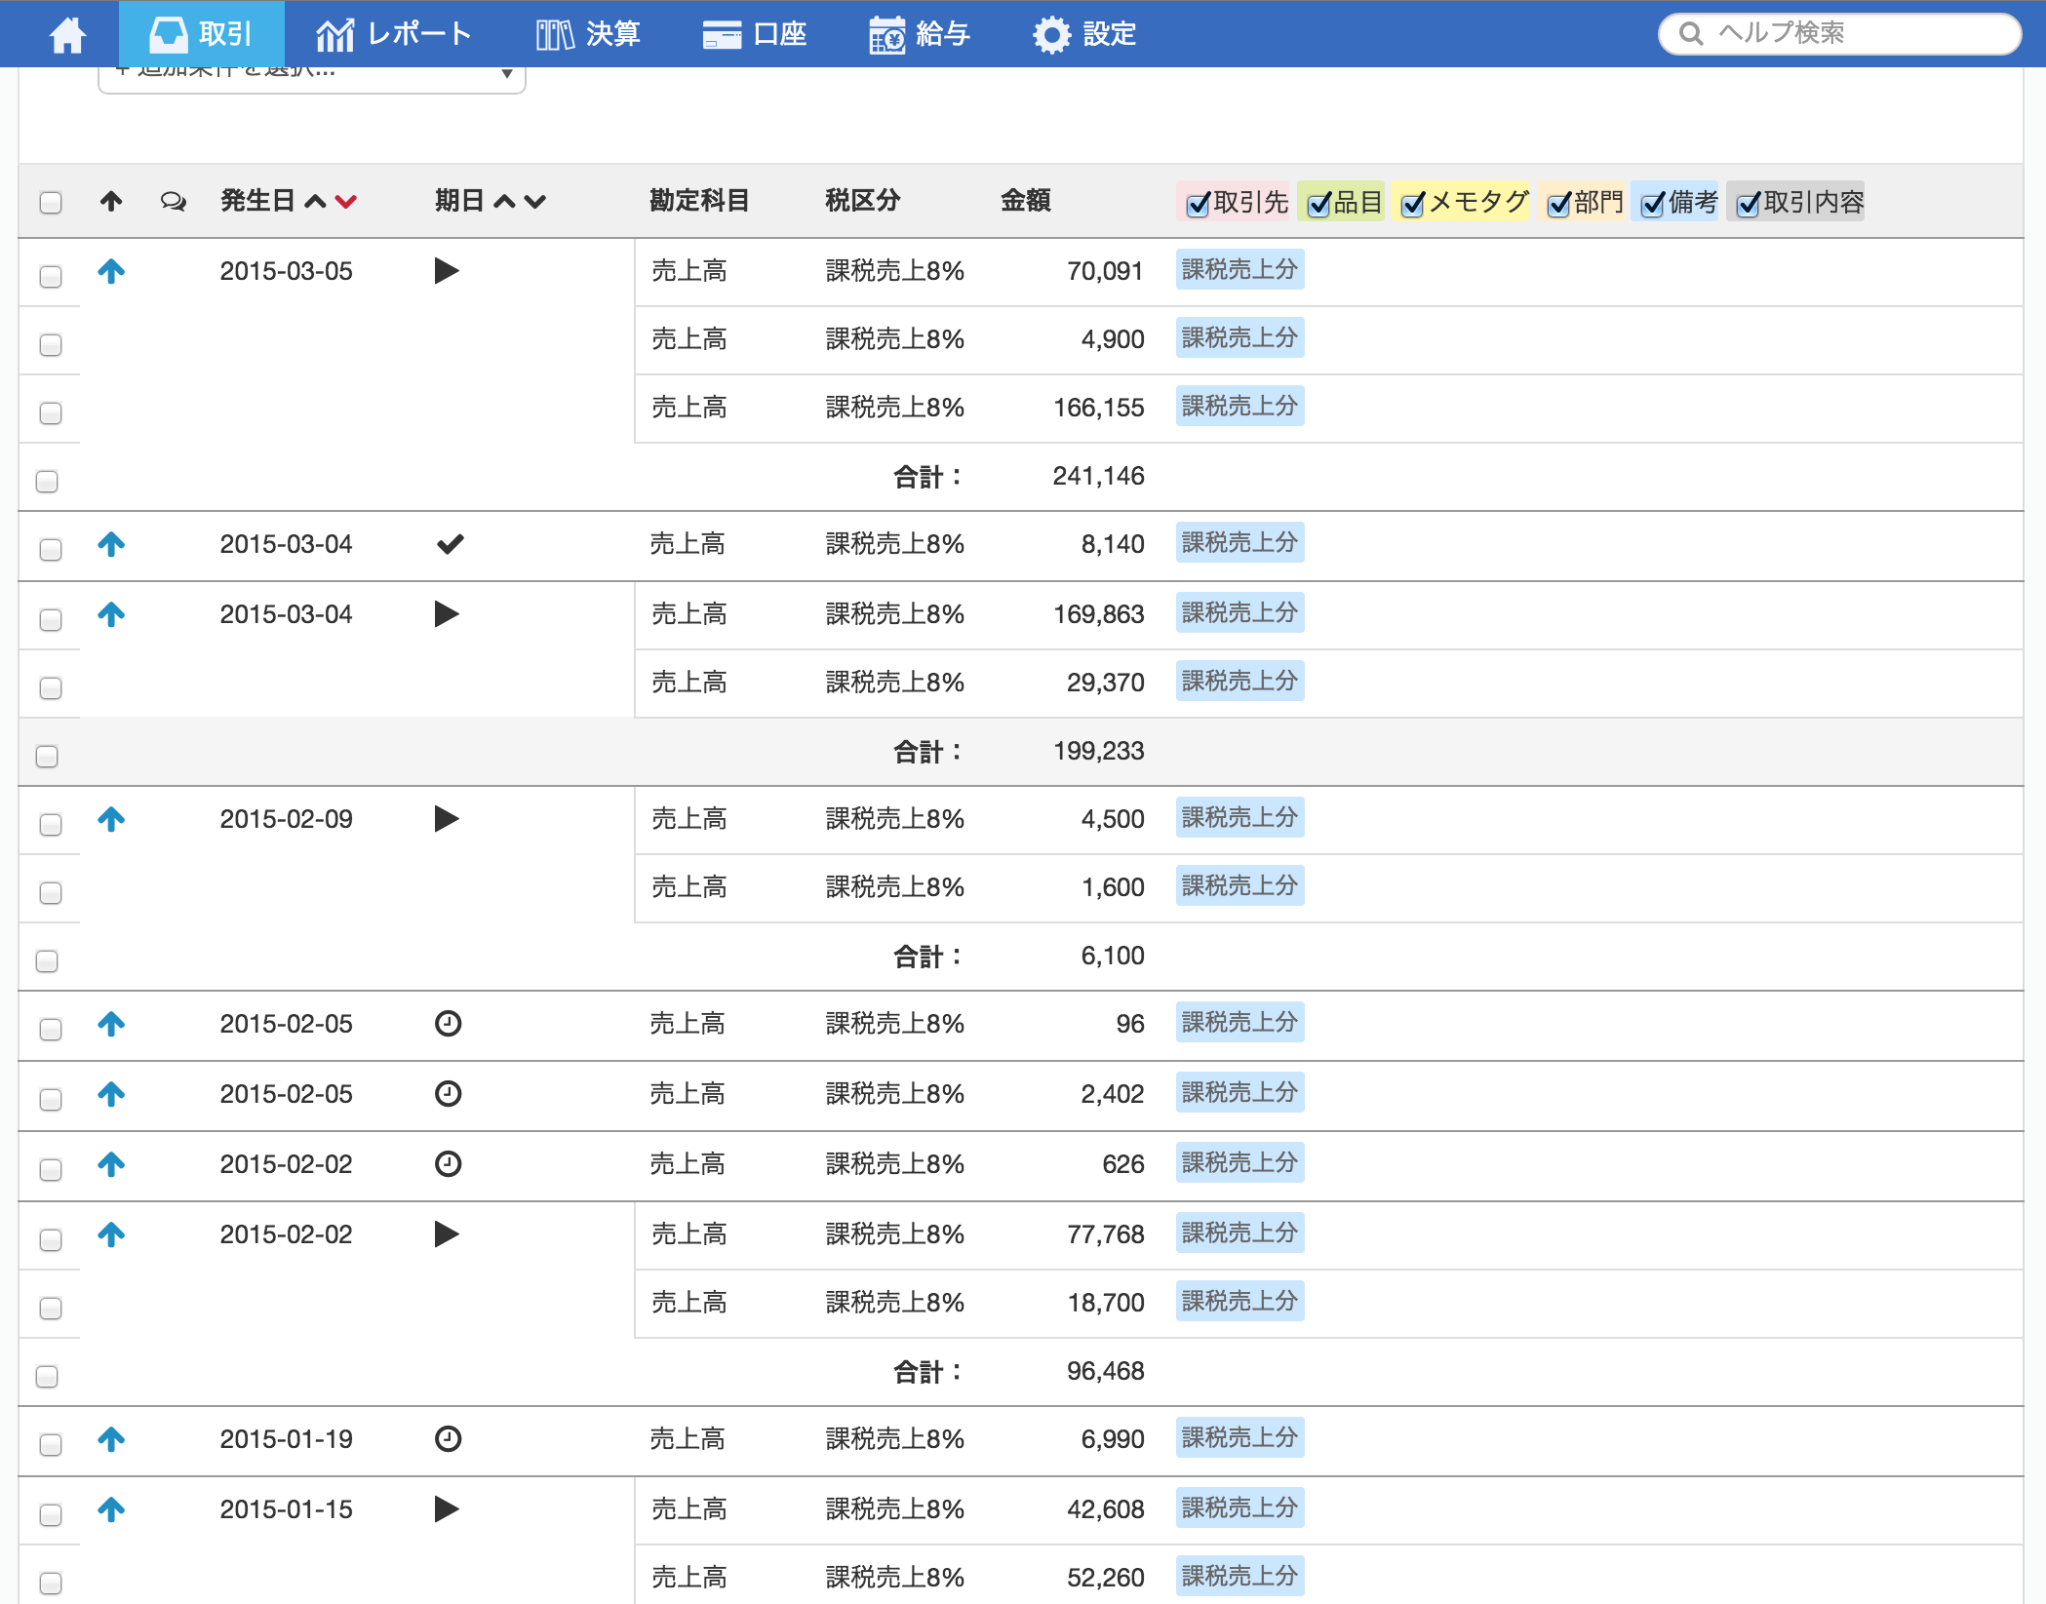The width and height of the screenshot is (2046, 1604).
Task: Click clock icon on the 2015-01-19 row
Action: 448,1439
